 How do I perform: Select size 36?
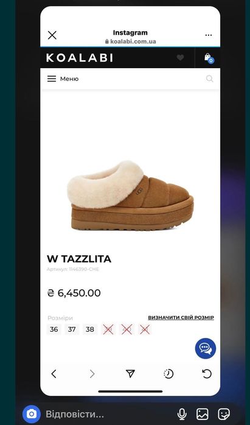click(54, 329)
